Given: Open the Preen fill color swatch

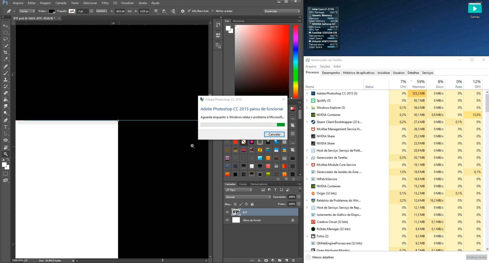Looking at the screenshot, I should click(52, 11).
